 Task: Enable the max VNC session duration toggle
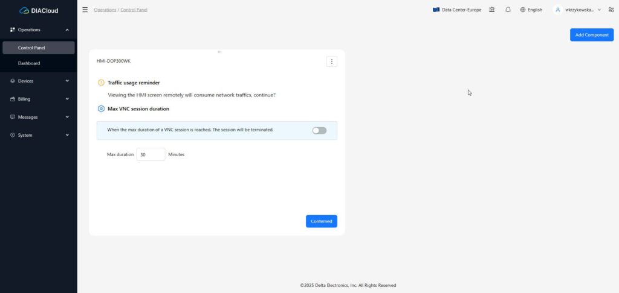tap(319, 130)
